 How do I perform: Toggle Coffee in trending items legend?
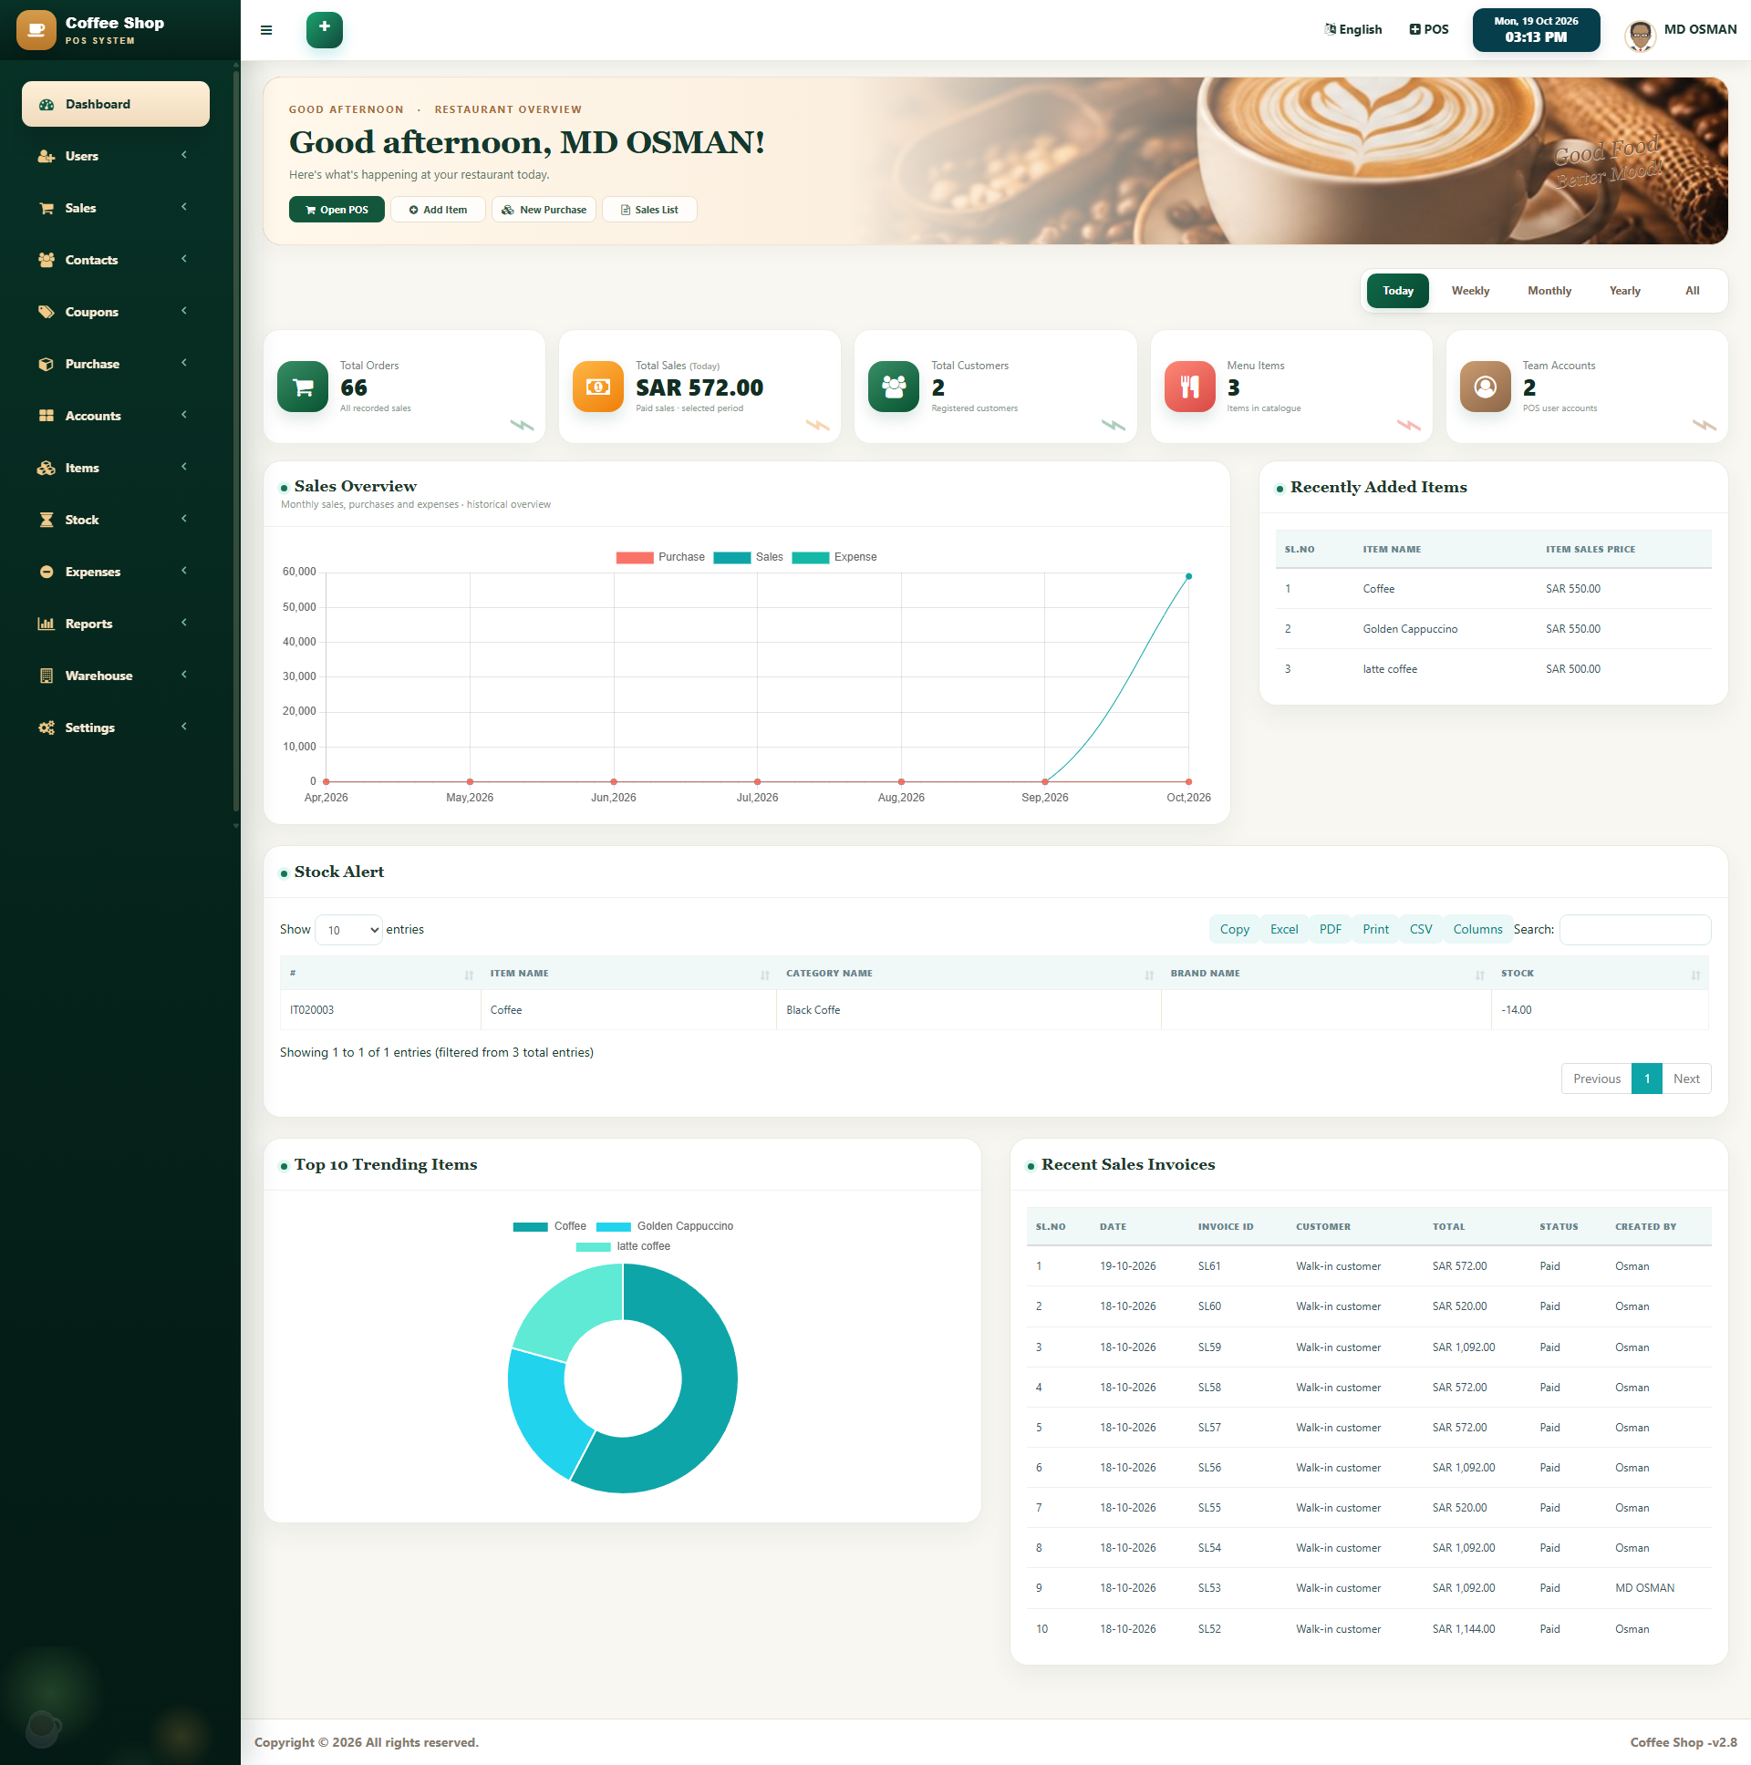click(x=550, y=1227)
